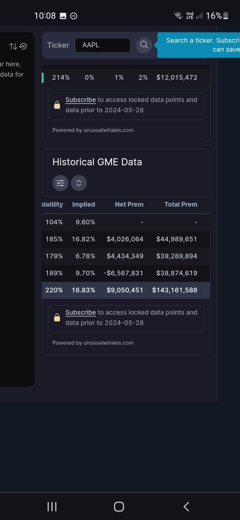The height and width of the screenshot is (520, 240).
Task: Click the magnifier search icon beside Ticker
Action: [x=144, y=45]
